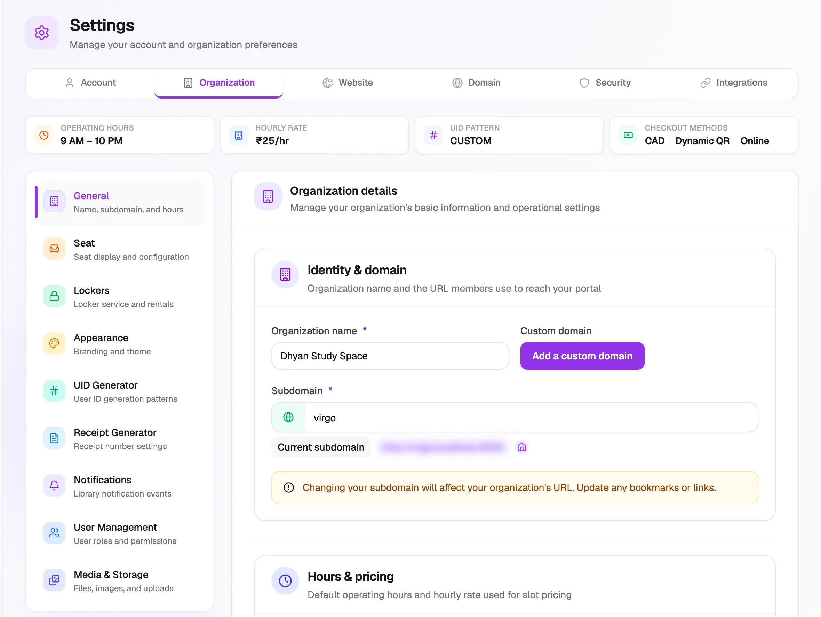
Task: Open Media & Storage settings
Action: 120,581
